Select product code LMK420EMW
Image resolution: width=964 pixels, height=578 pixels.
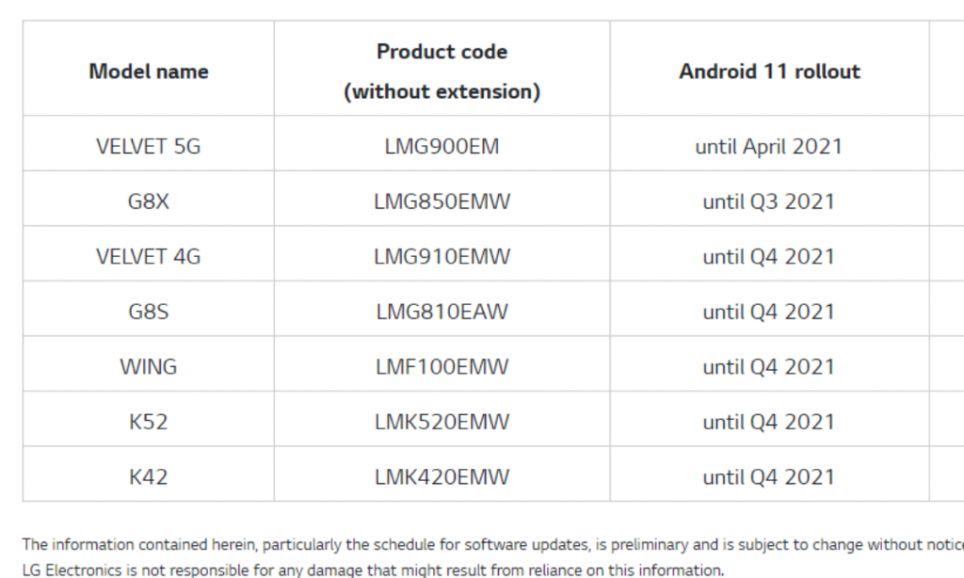(x=442, y=476)
